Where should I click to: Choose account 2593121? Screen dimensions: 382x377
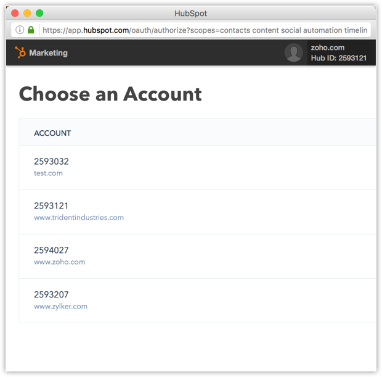51,206
